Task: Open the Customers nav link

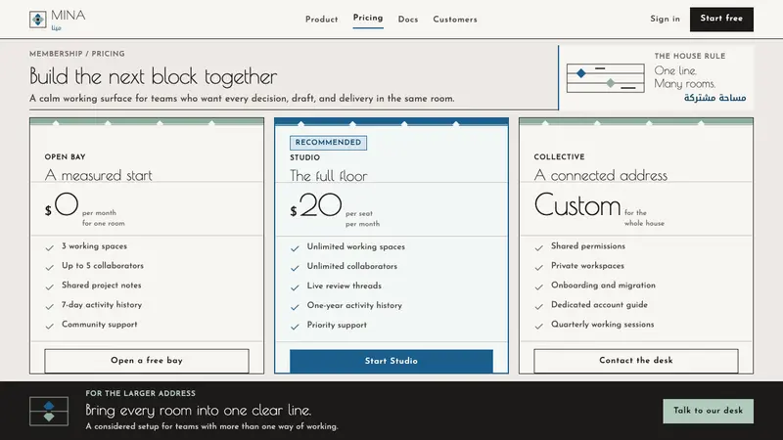Action: point(455,20)
